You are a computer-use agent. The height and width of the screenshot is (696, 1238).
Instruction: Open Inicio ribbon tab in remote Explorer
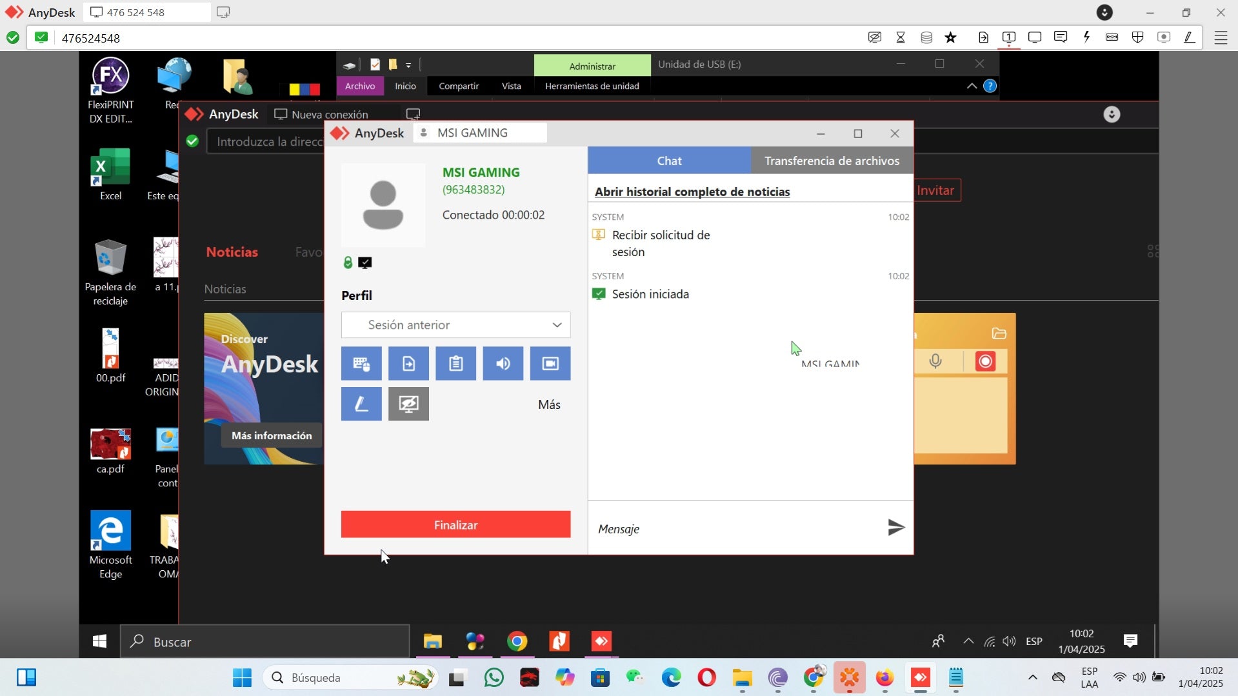coord(405,86)
